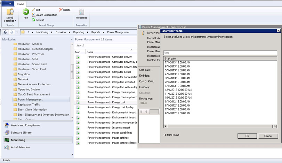
Task: Click the Administration workspace icon
Action: pos(7,147)
